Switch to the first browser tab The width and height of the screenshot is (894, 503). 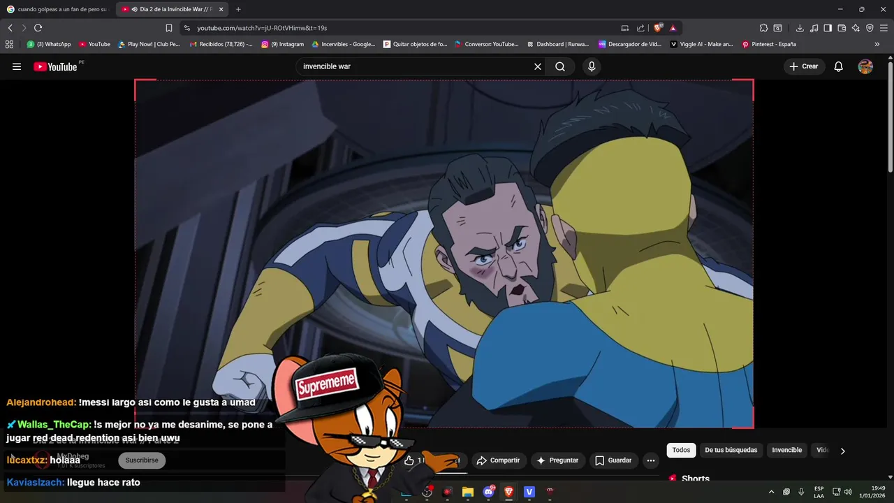[57, 9]
